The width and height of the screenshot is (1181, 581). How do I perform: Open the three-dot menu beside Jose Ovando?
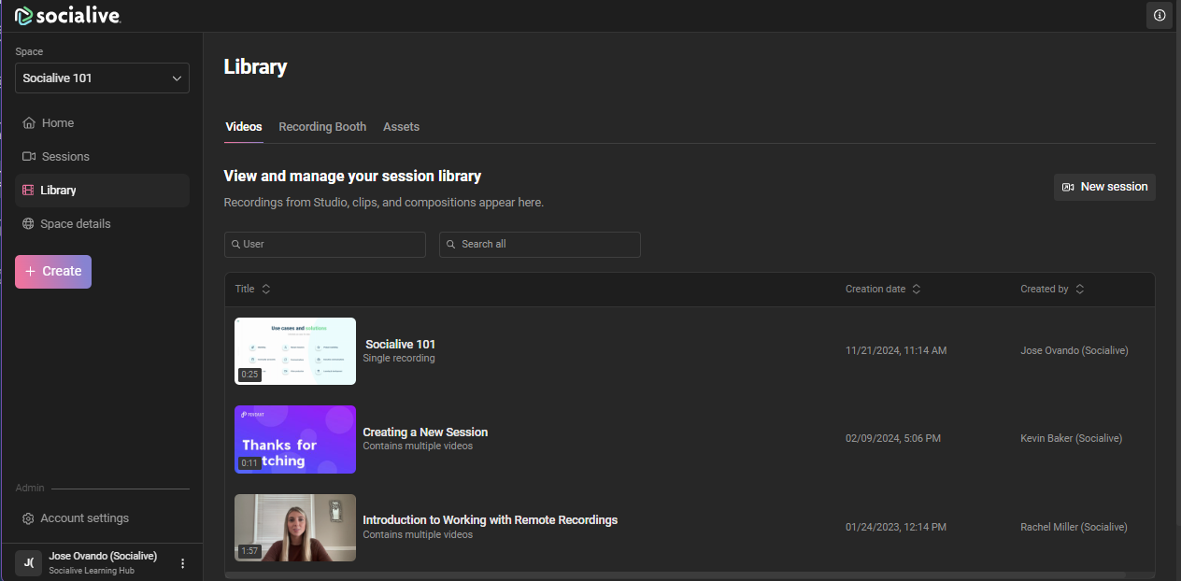[x=183, y=563]
